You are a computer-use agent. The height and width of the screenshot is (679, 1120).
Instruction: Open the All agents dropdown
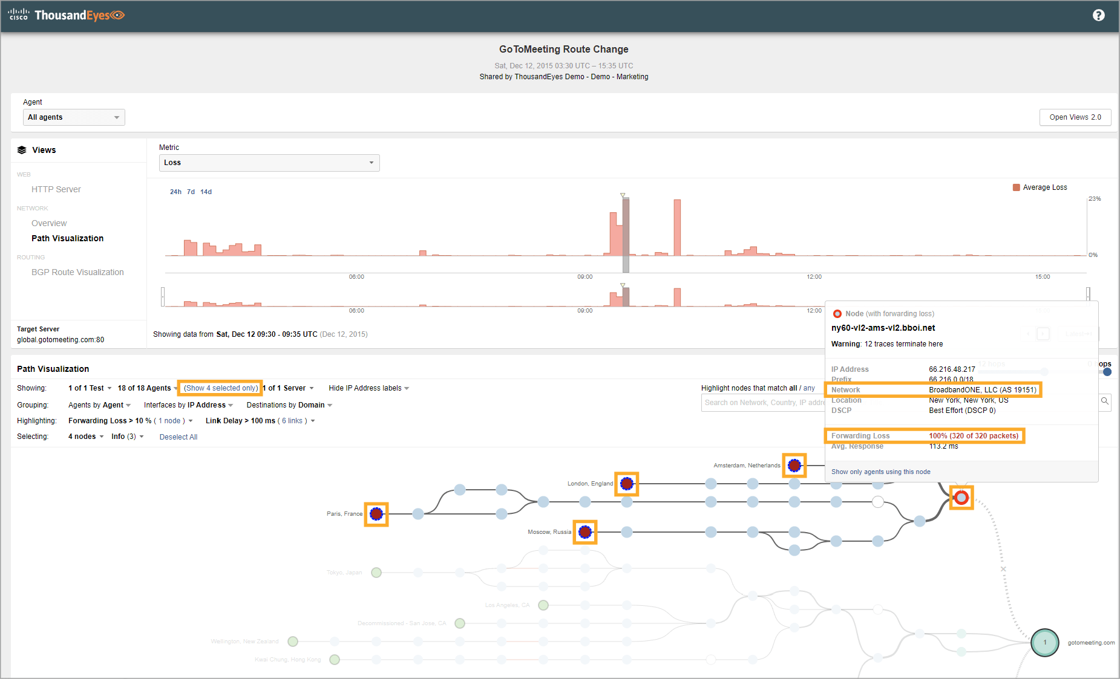74,117
